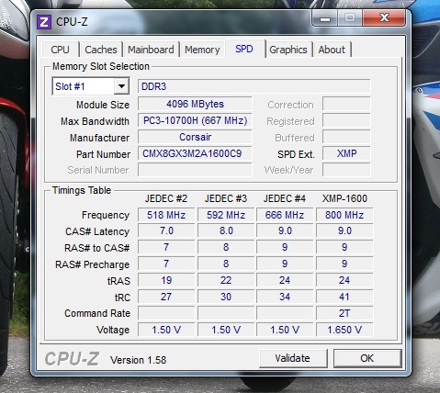Click the PC3-10700H max bandwidth field

point(195,120)
